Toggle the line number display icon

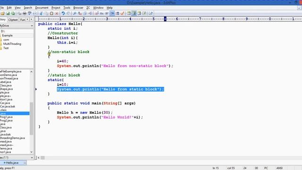tap(117, 13)
